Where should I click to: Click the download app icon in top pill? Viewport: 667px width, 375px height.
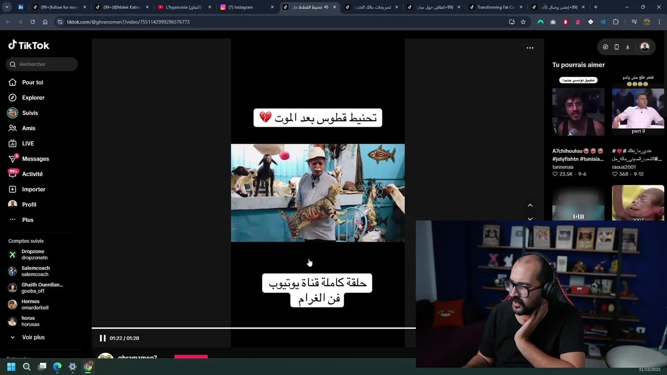(627, 47)
